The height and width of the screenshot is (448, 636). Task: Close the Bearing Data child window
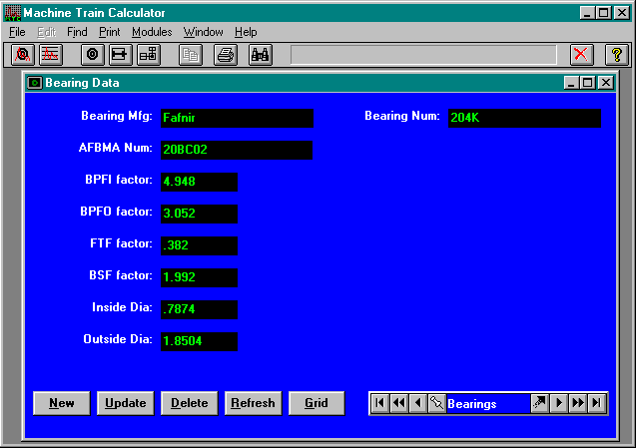pyautogui.click(x=606, y=83)
